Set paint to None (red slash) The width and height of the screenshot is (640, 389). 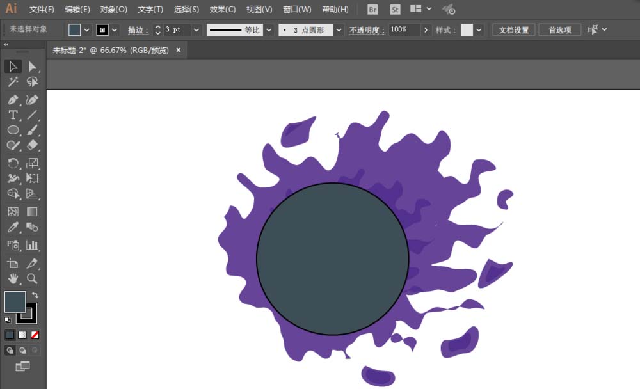(35, 335)
